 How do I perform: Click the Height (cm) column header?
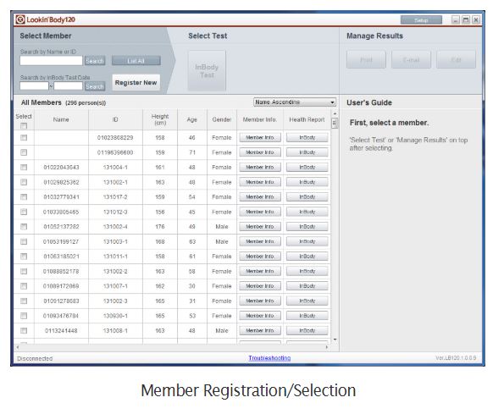(160, 119)
